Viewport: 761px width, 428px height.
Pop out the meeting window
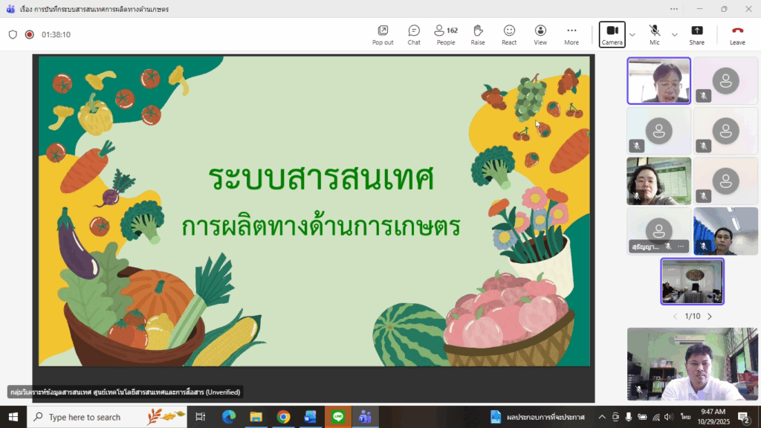pyautogui.click(x=383, y=34)
